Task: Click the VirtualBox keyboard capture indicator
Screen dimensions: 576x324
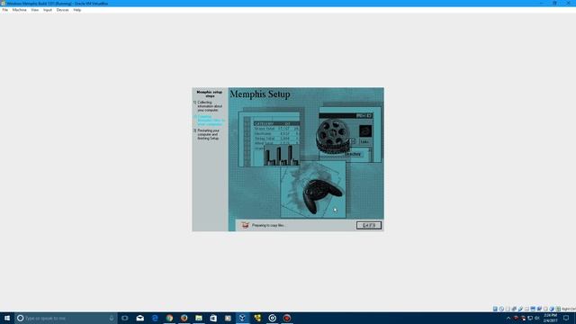Action: pyautogui.click(x=558, y=309)
